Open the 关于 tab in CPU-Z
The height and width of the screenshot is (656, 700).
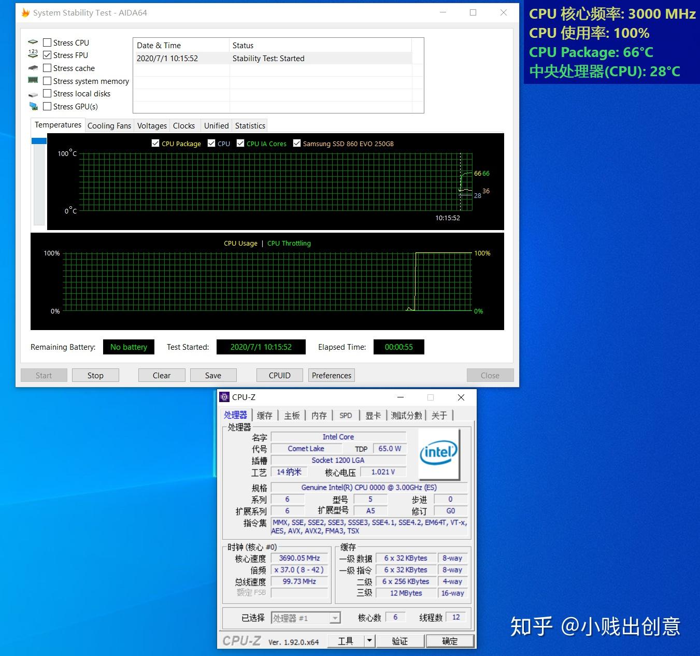439,416
